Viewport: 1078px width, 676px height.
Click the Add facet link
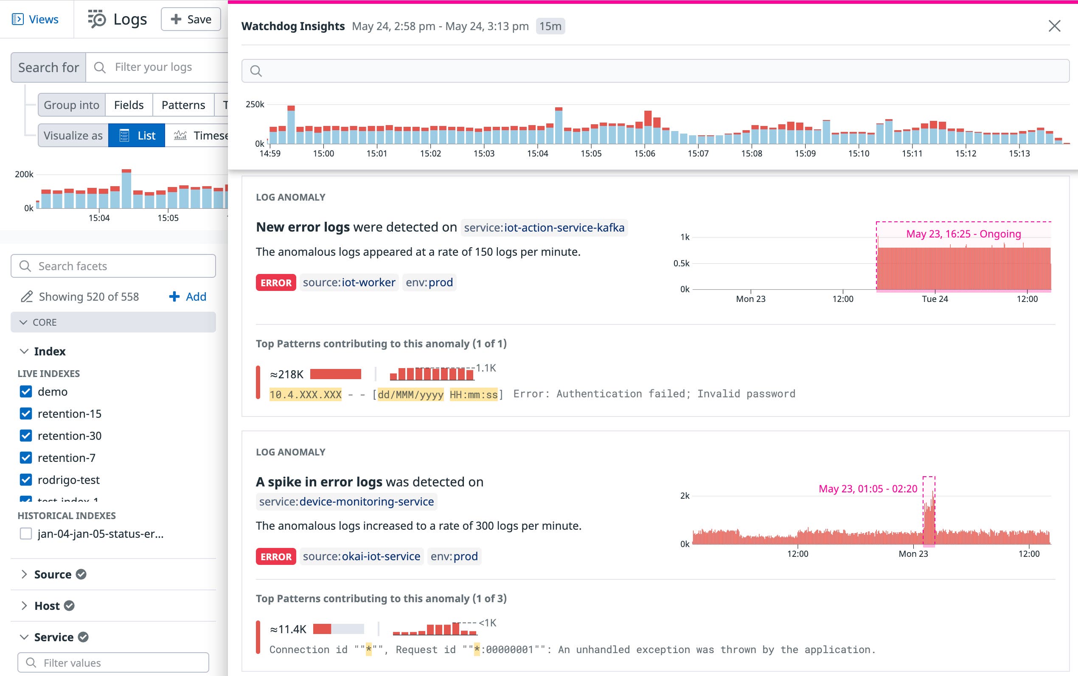click(x=189, y=296)
